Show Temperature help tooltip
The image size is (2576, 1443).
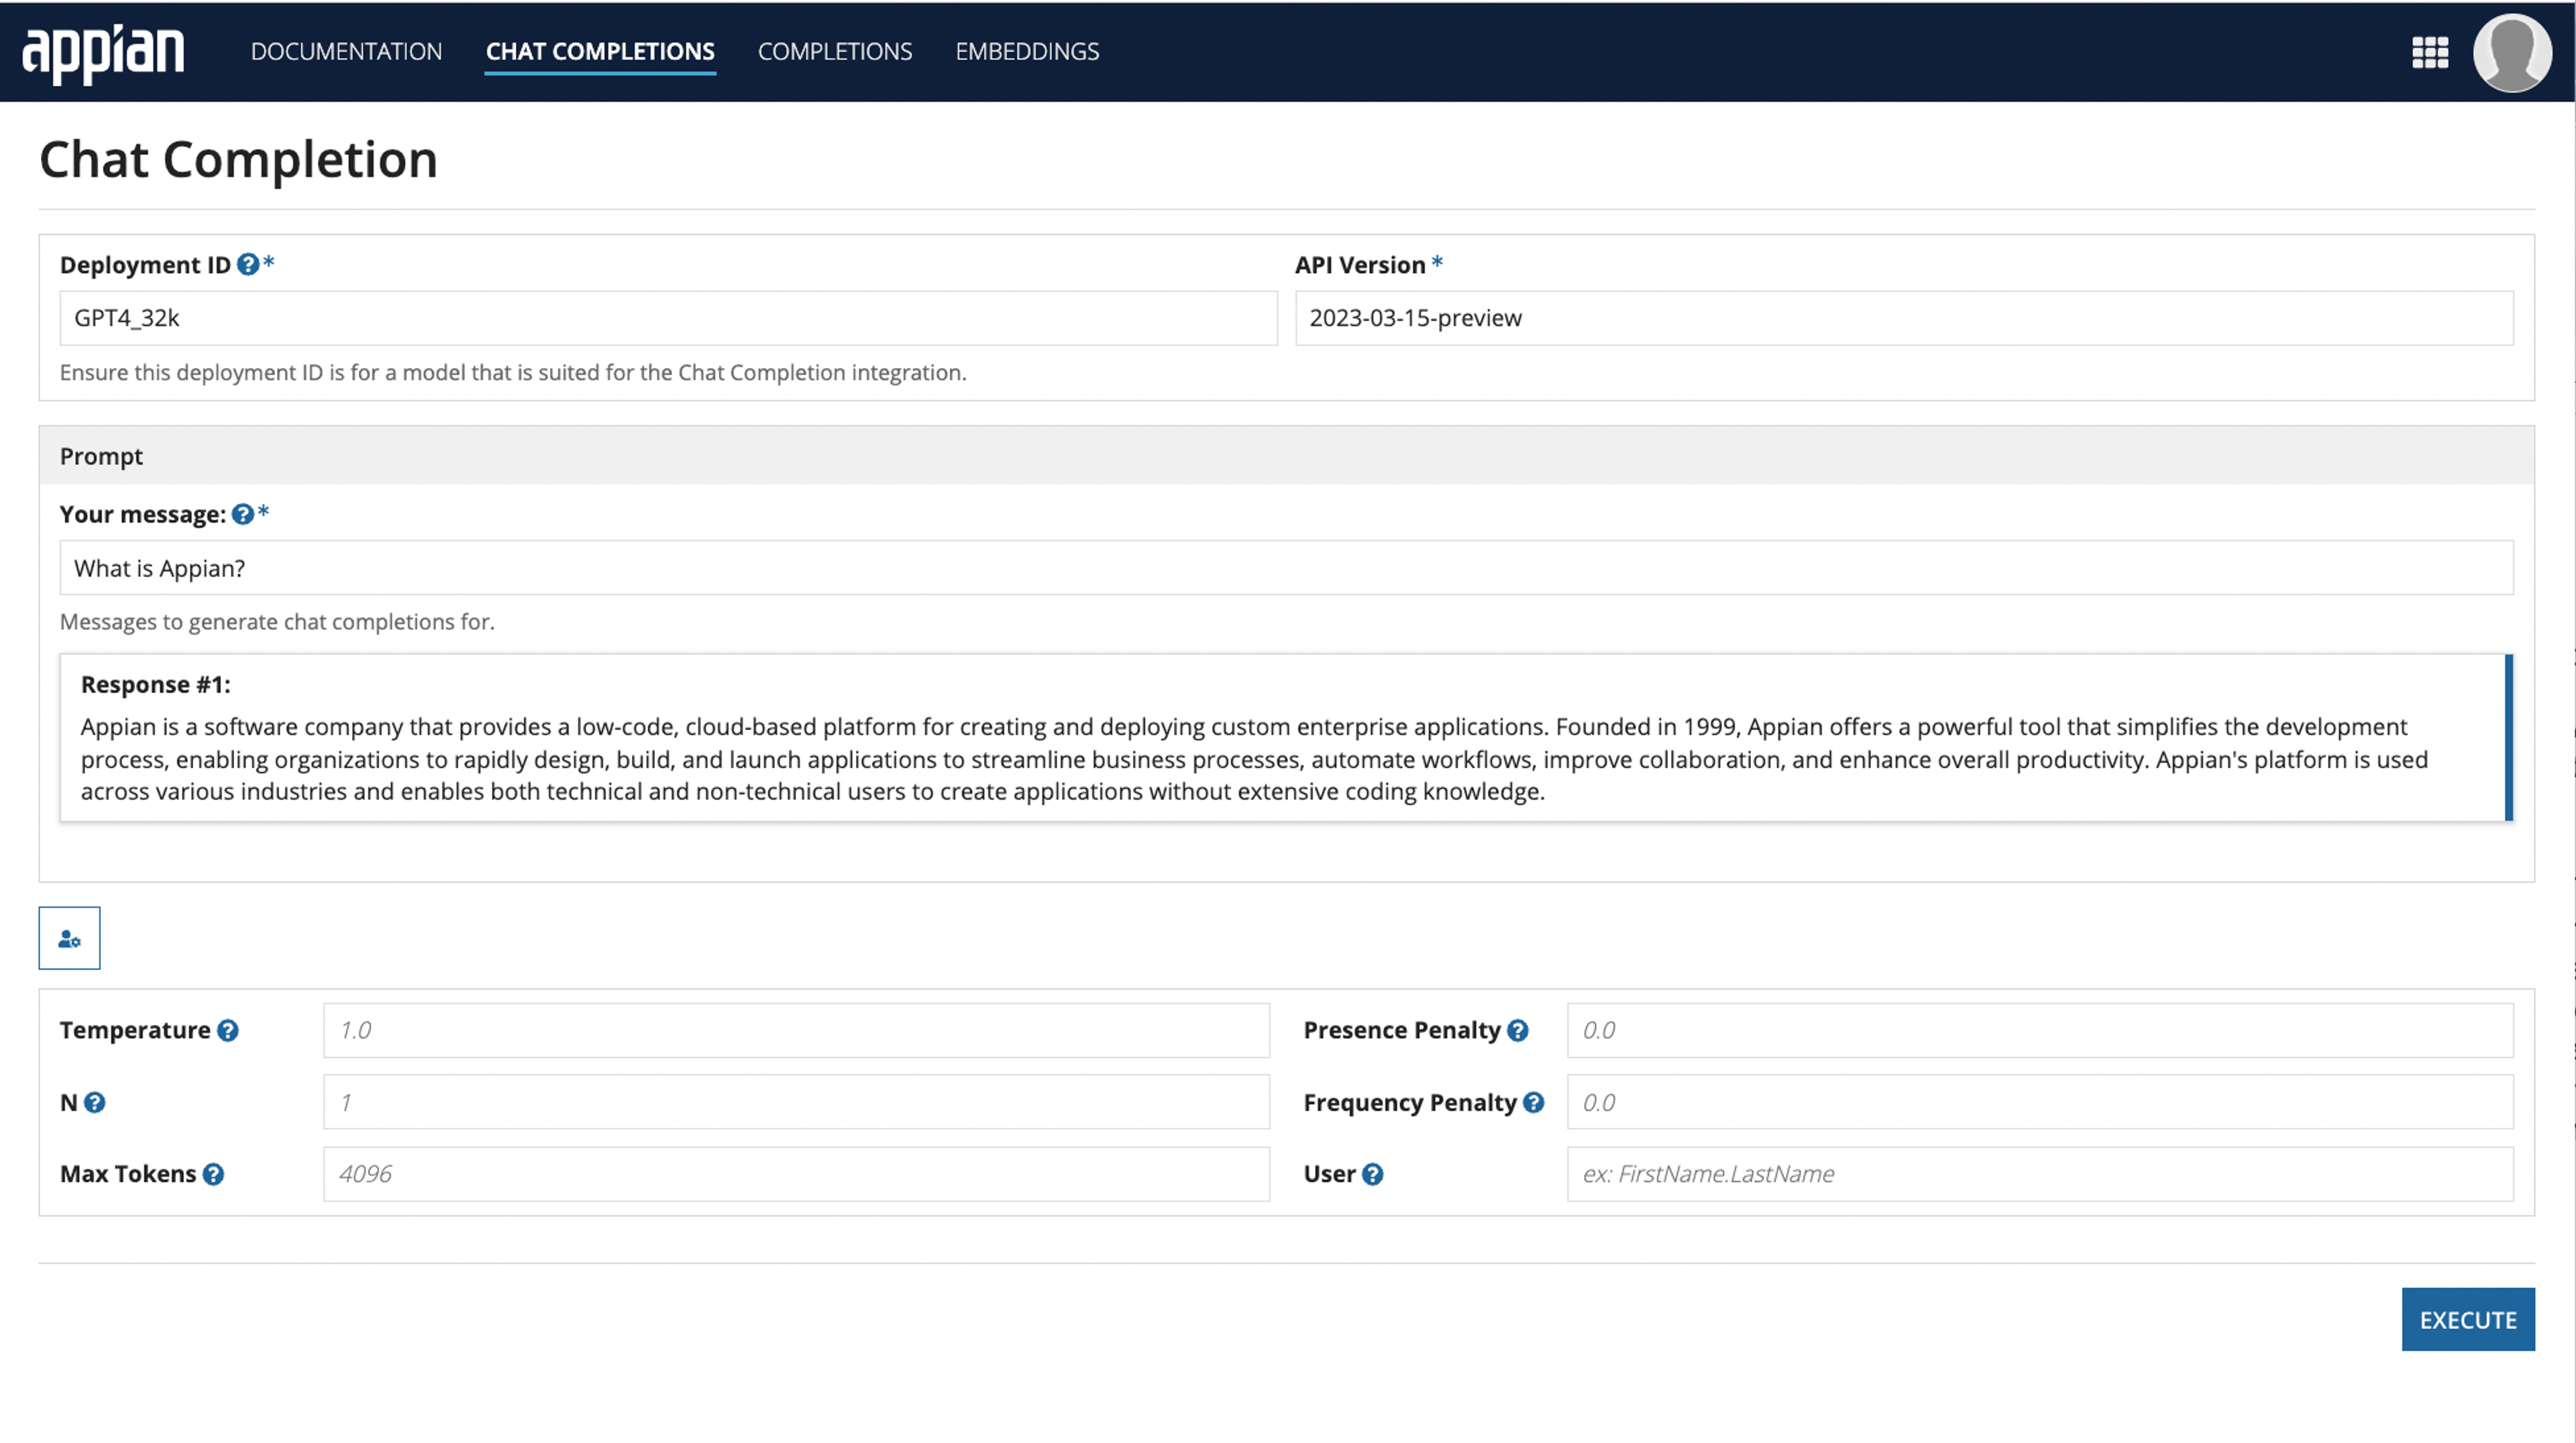228,1031
